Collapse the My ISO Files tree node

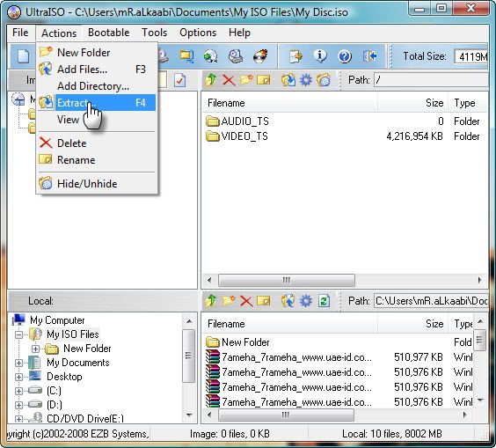click(x=19, y=334)
